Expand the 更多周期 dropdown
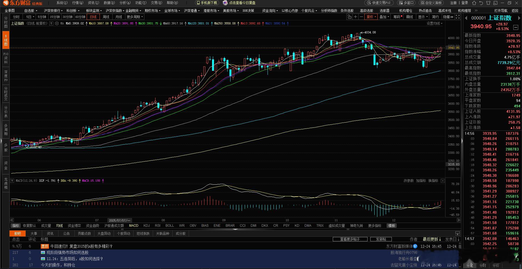This screenshot has height=269, width=522. tap(135, 17)
